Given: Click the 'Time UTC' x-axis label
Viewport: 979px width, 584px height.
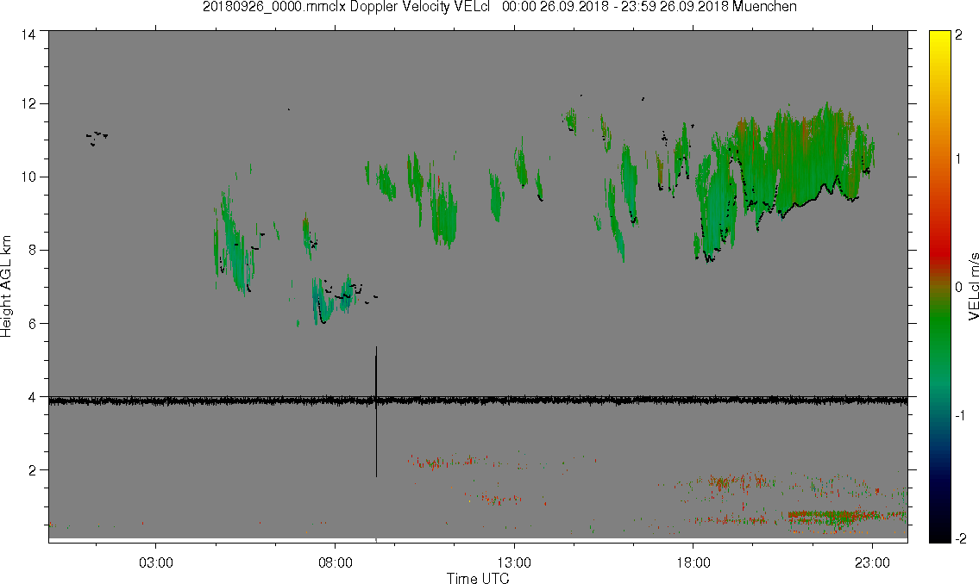Looking at the screenshot, I should point(478,578).
